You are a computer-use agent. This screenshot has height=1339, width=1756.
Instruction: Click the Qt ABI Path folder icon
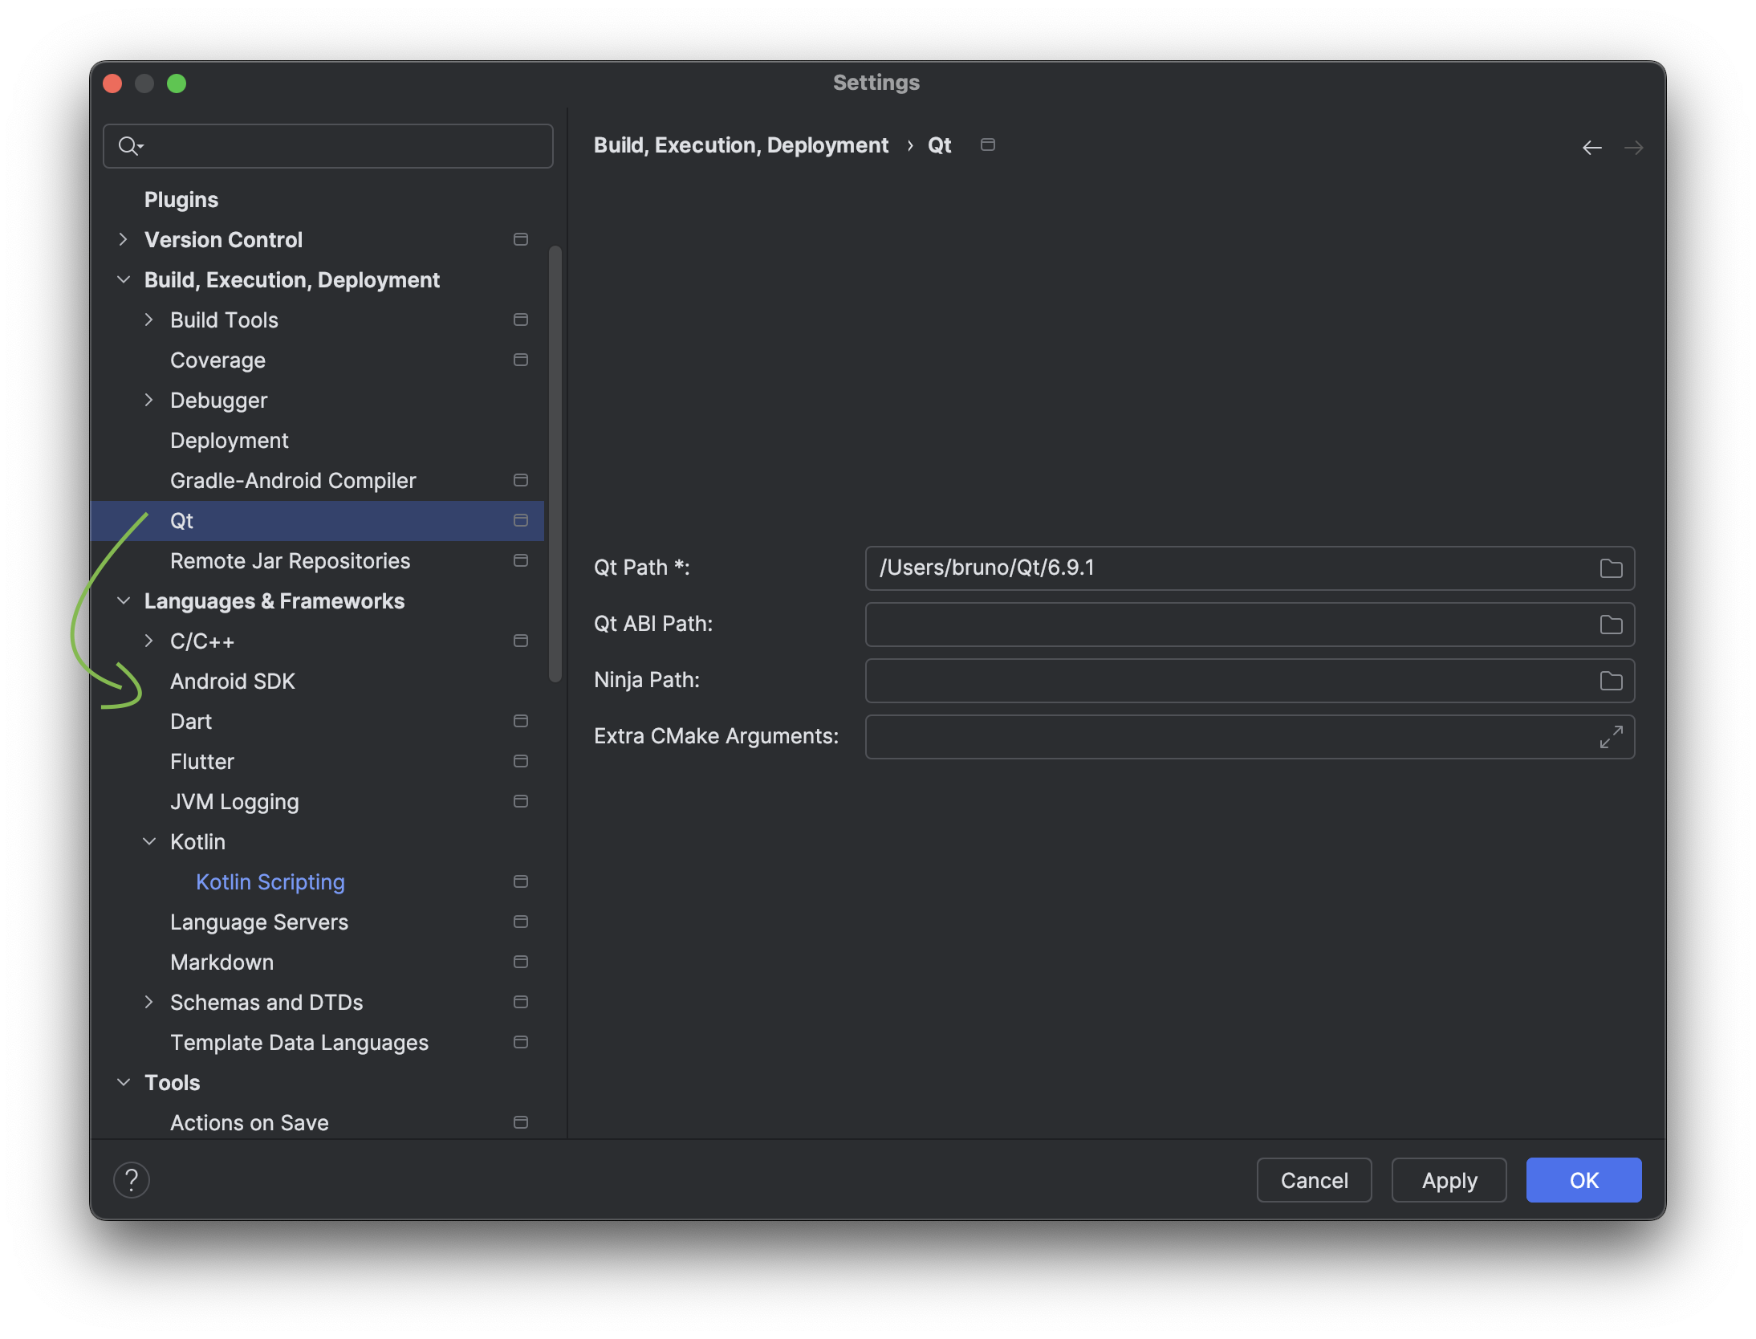click(x=1611, y=625)
